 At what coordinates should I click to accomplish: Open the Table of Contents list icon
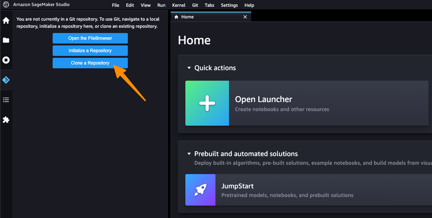pos(6,100)
